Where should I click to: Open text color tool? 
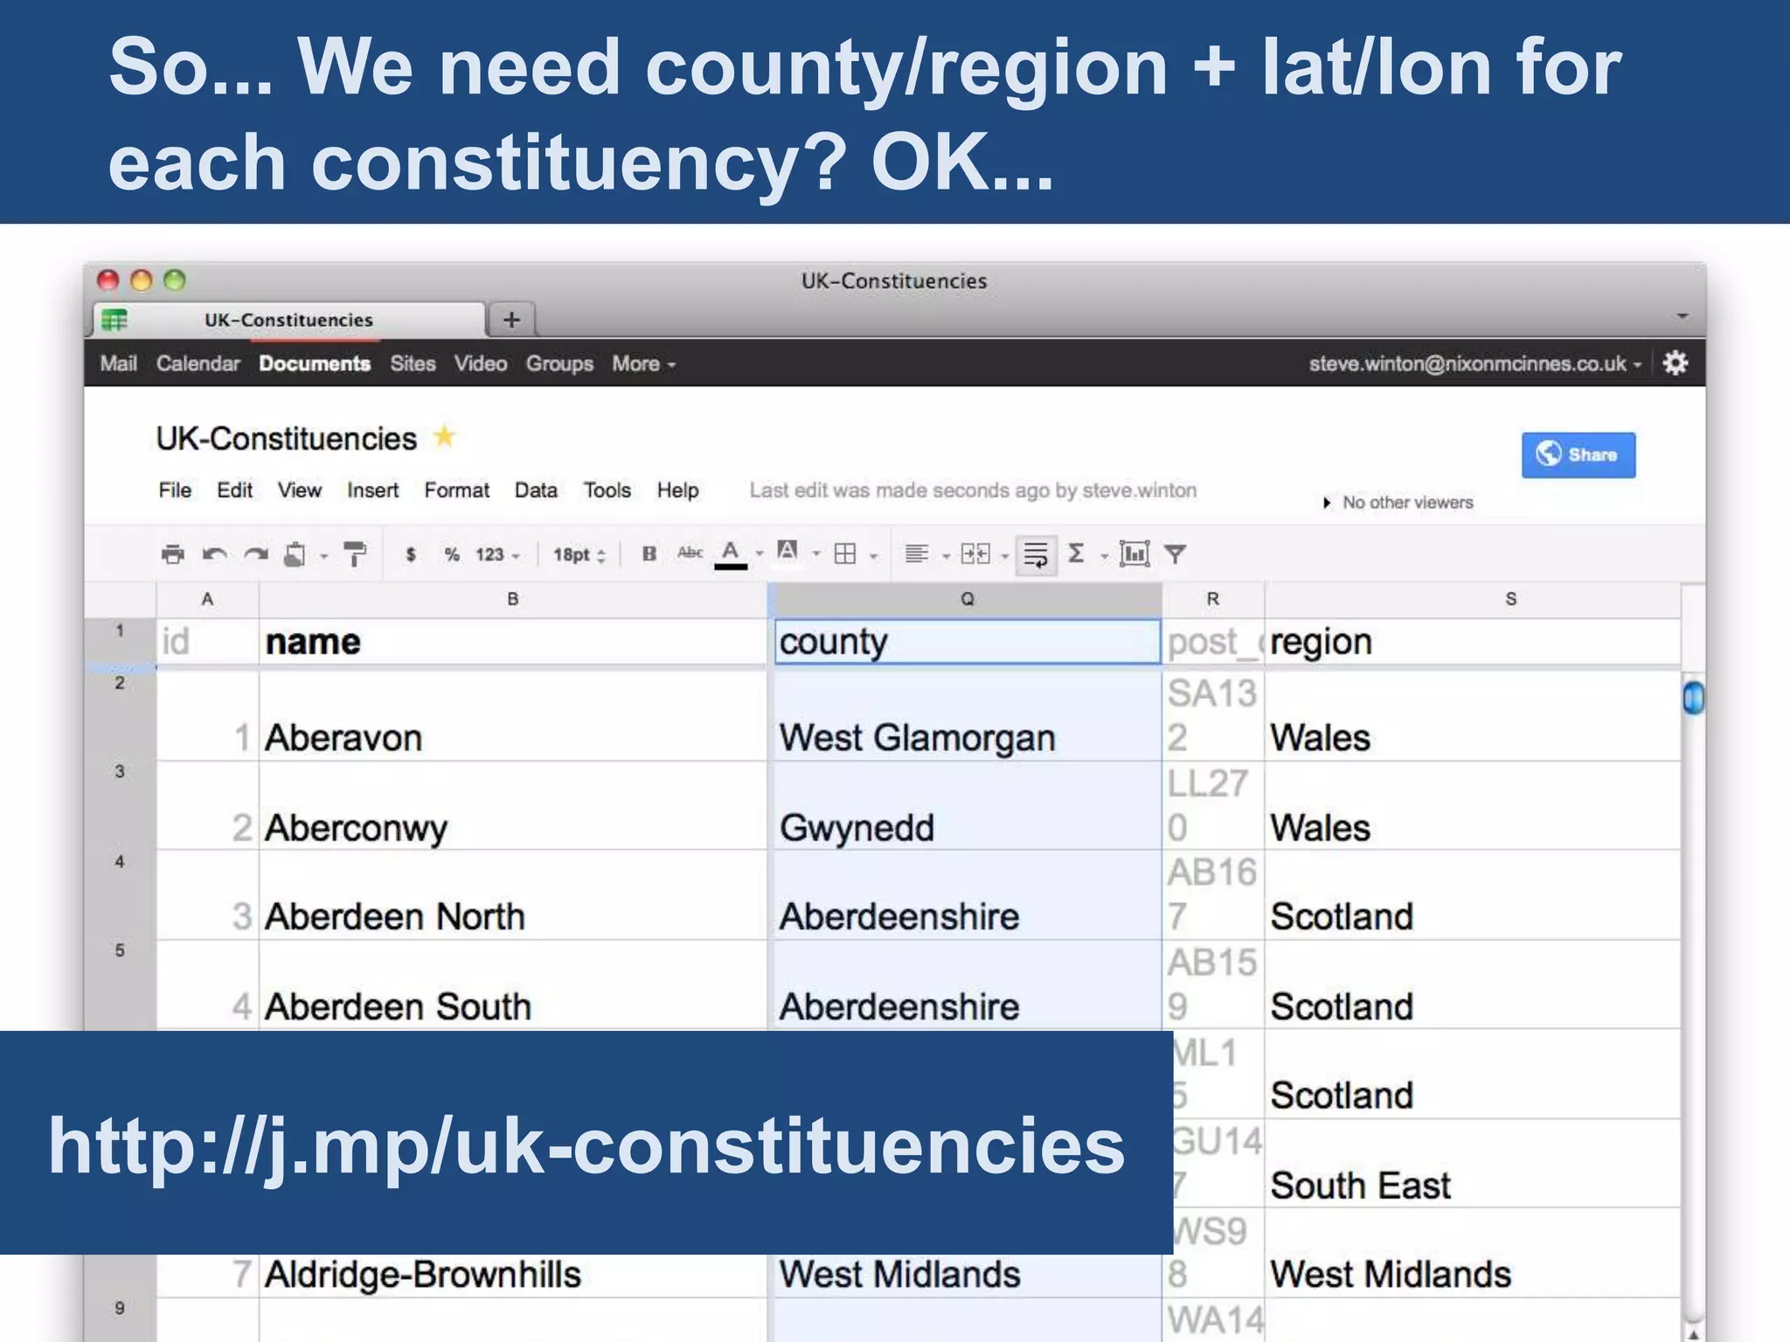click(731, 554)
